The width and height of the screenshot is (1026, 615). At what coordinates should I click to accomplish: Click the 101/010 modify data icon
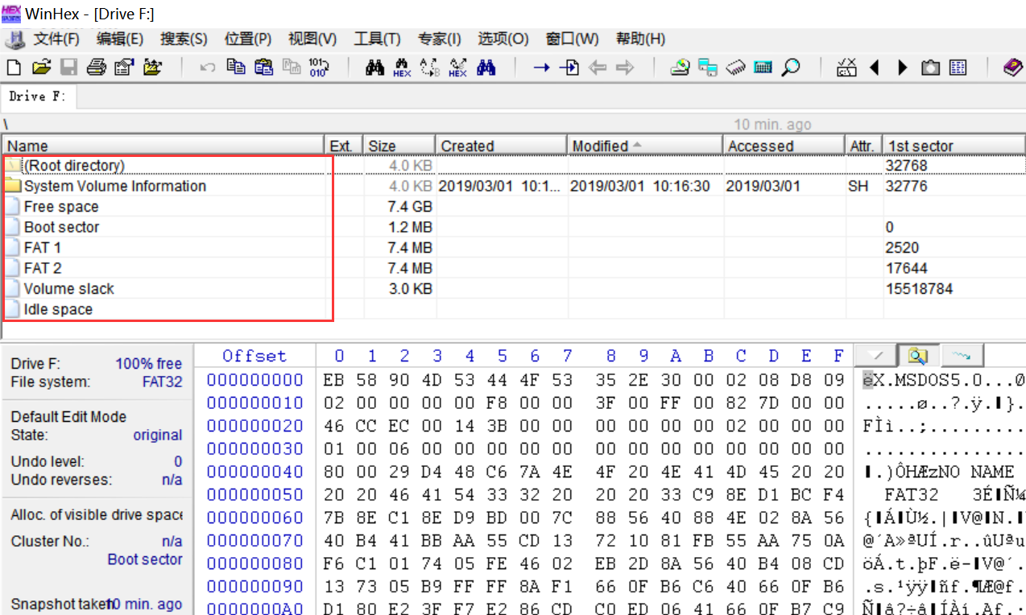click(318, 68)
